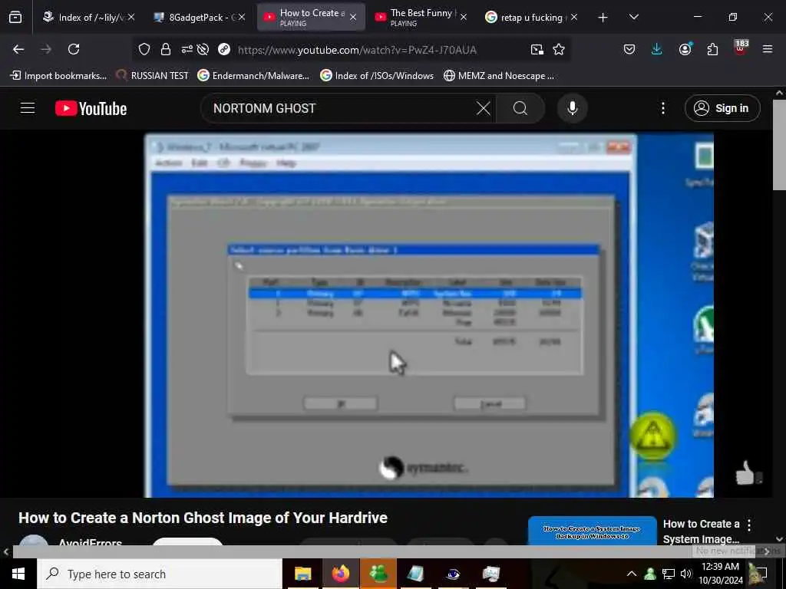Close 'The Best Funny' tab
Viewport: 786px width, 589px height.
point(464,17)
